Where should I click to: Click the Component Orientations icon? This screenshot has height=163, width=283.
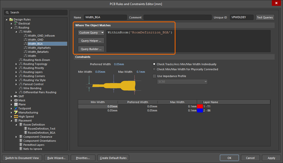21,141
